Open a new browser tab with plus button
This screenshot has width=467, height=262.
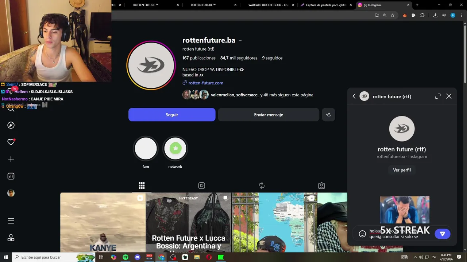[x=417, y=5]
